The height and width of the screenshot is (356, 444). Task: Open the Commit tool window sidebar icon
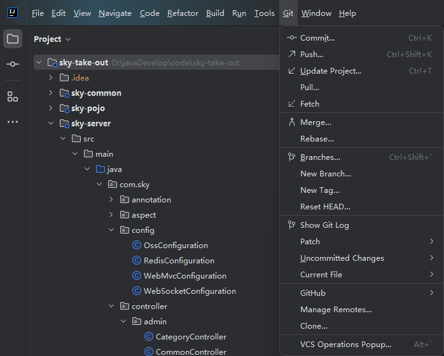pyautogui.click(x=13, y=64)
